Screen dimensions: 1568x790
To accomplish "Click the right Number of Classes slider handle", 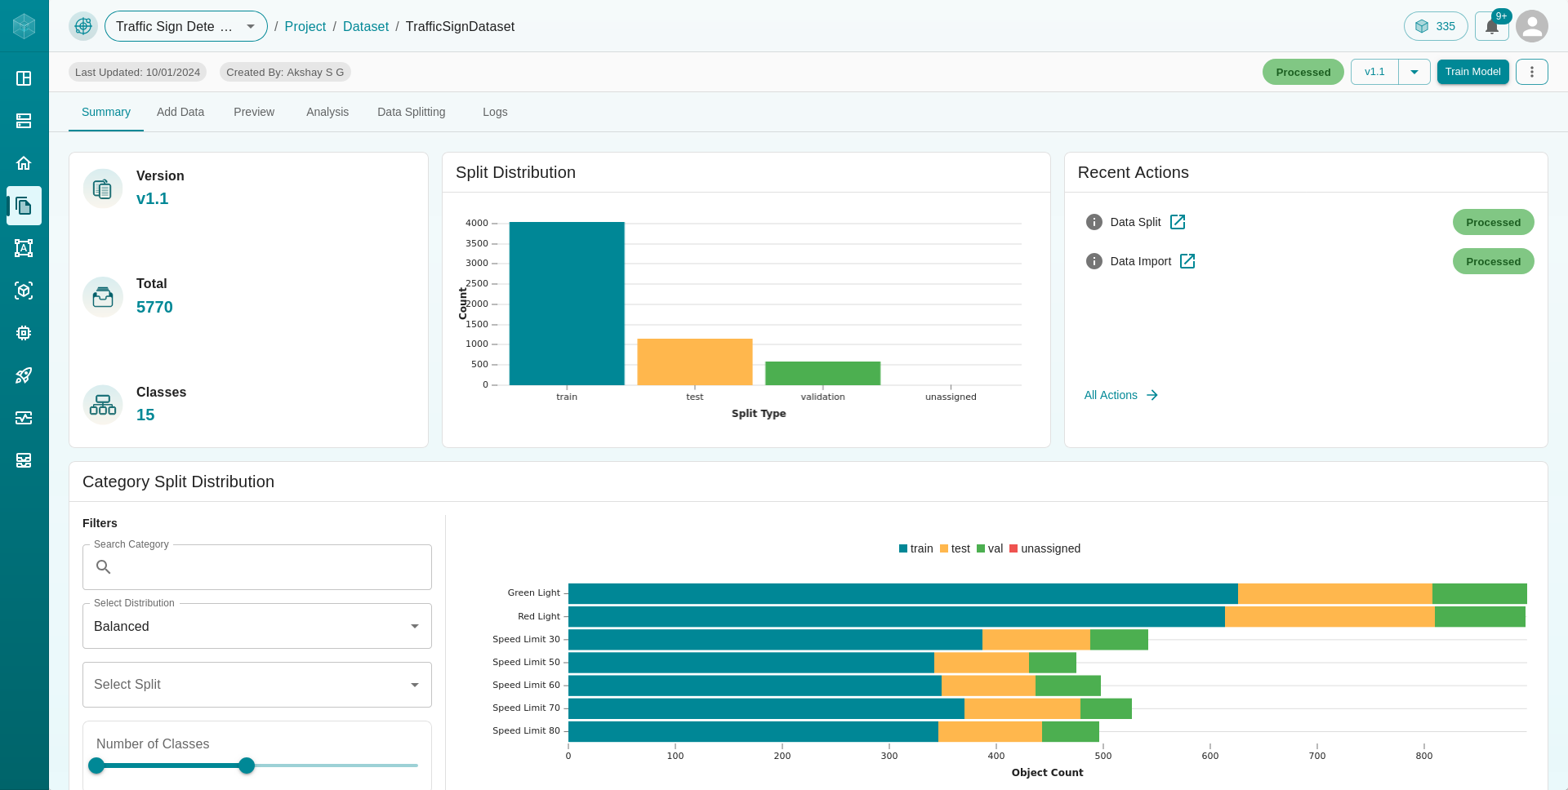I will (247, 766).
